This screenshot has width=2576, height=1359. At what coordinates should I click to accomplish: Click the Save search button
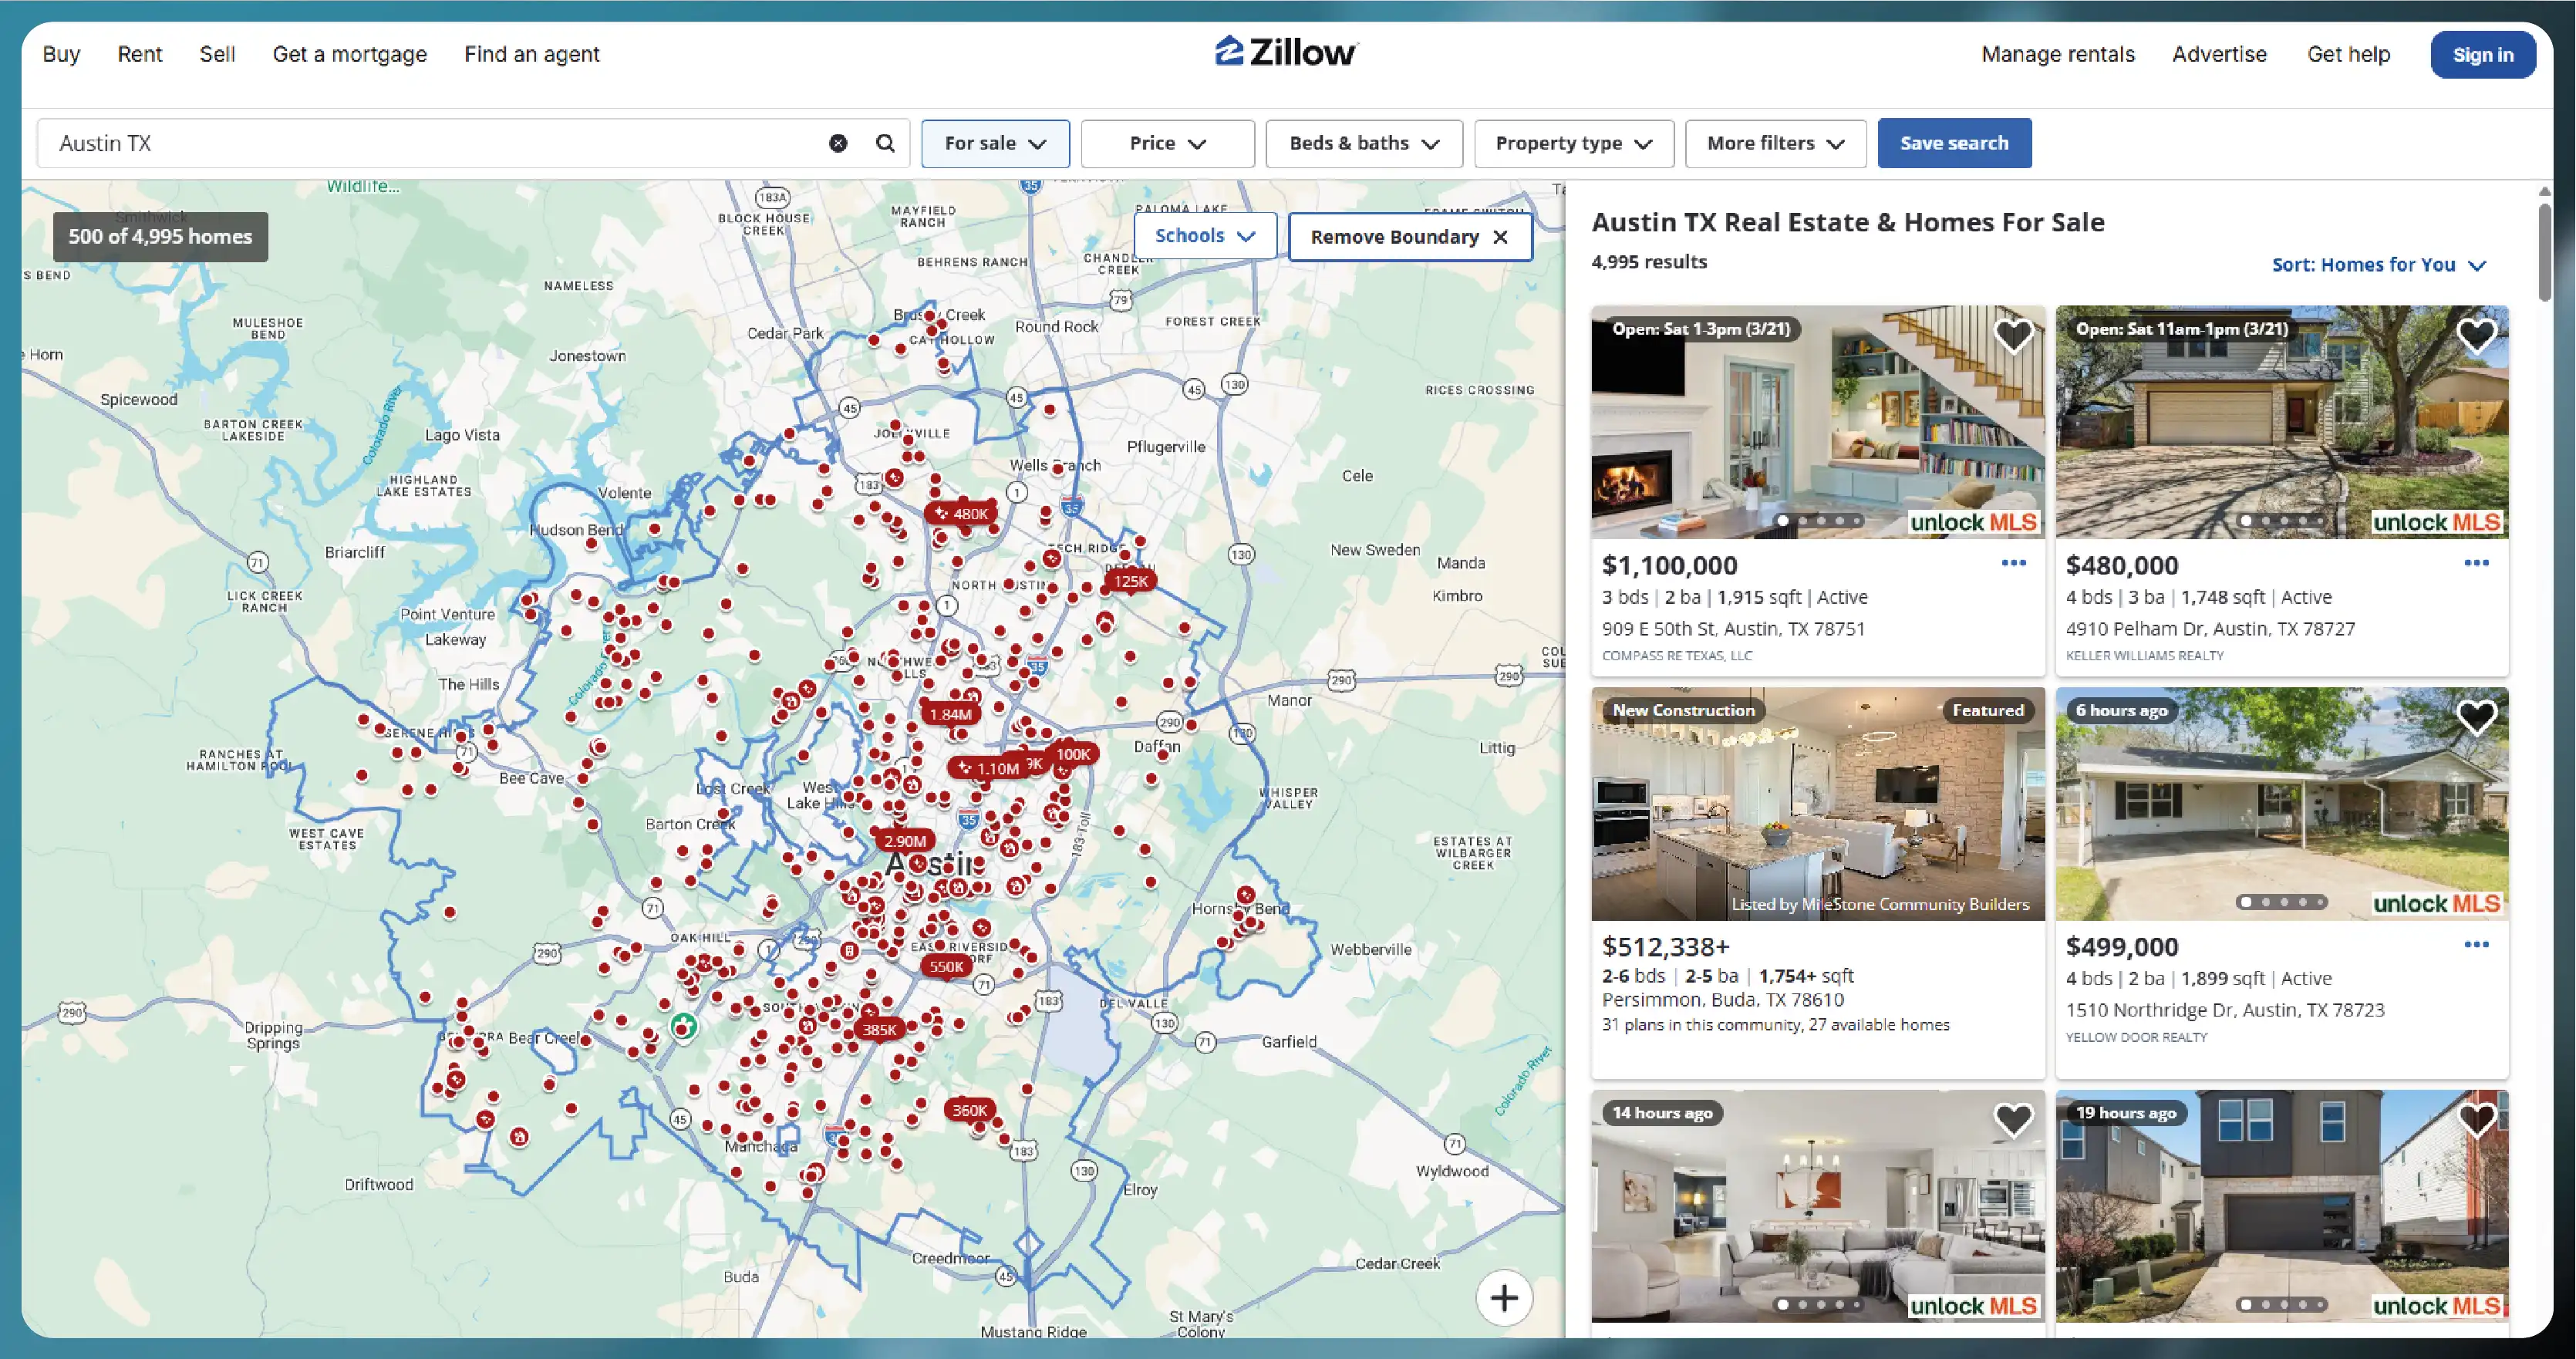(x=1954, y=143)
